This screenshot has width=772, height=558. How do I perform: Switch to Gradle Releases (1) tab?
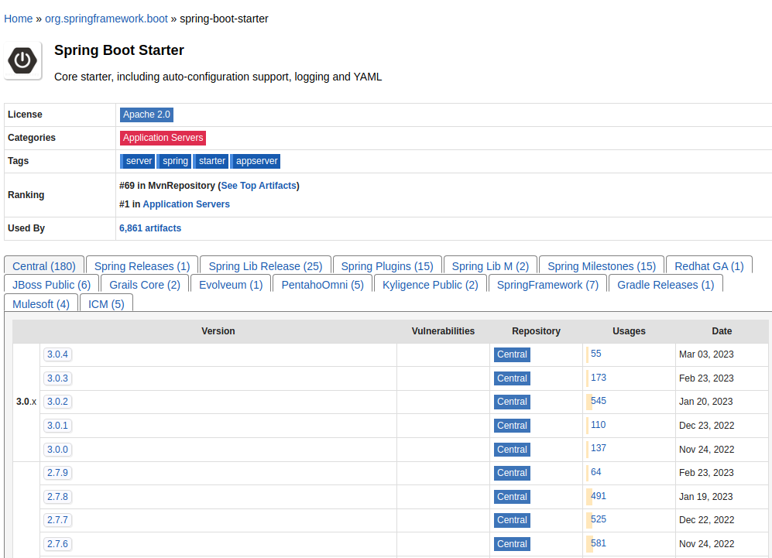666,285
